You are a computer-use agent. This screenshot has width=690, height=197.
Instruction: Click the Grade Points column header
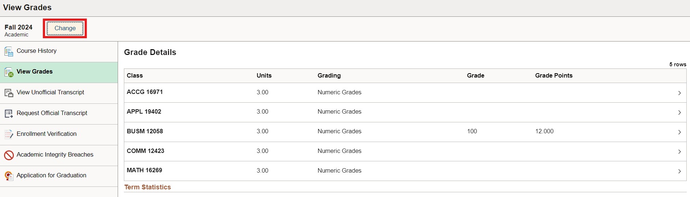coord(554,75)
